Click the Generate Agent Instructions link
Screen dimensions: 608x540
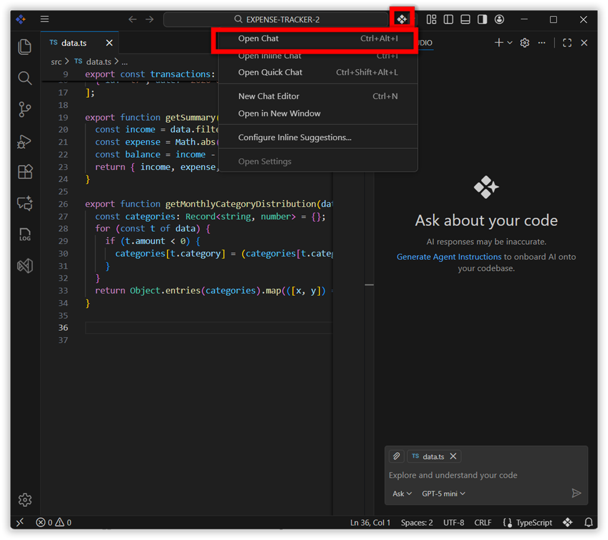[x=449, y=257]
